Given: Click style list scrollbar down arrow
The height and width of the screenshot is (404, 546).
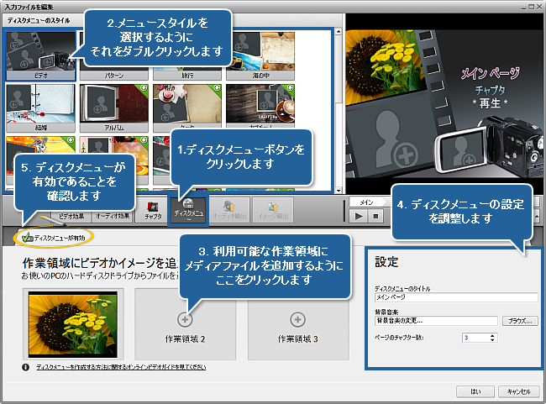Looking at the screenshot, I should (x=339, y=190).
